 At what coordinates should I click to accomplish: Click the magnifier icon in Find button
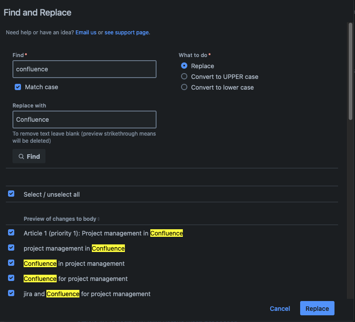pos(21,157)
